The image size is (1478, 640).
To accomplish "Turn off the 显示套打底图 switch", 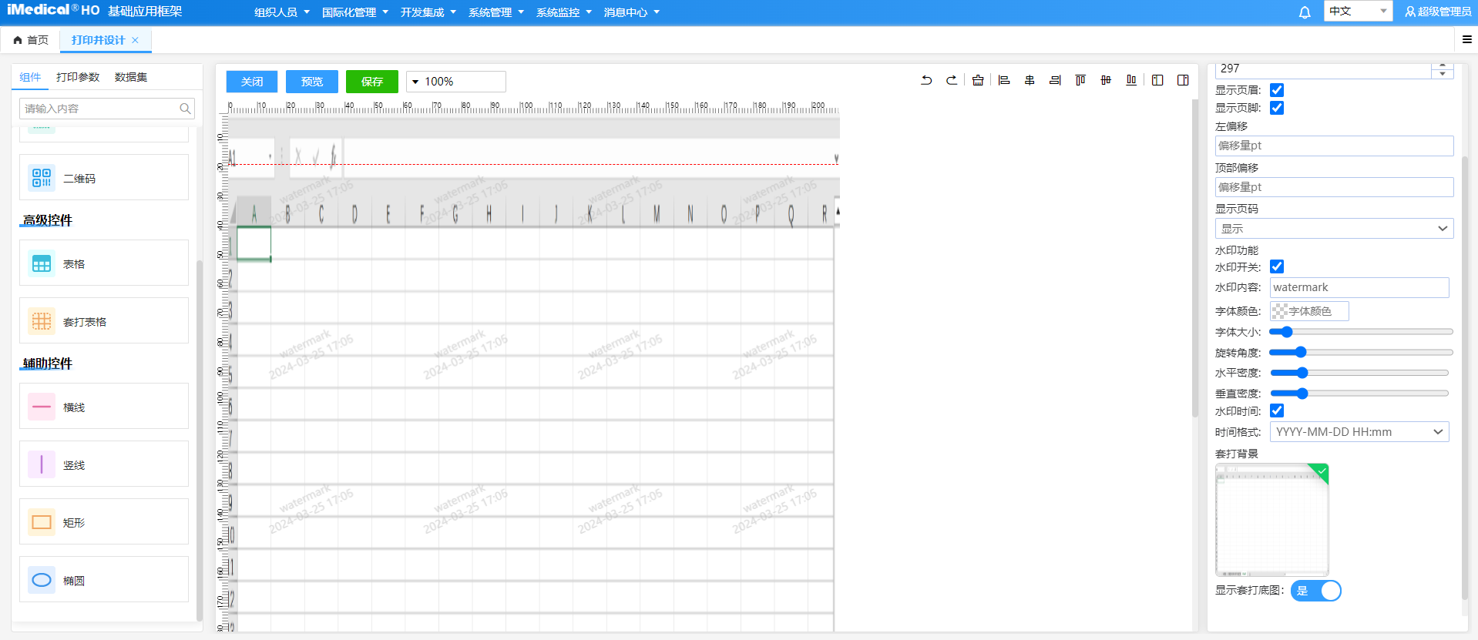I will point(1316,591).
